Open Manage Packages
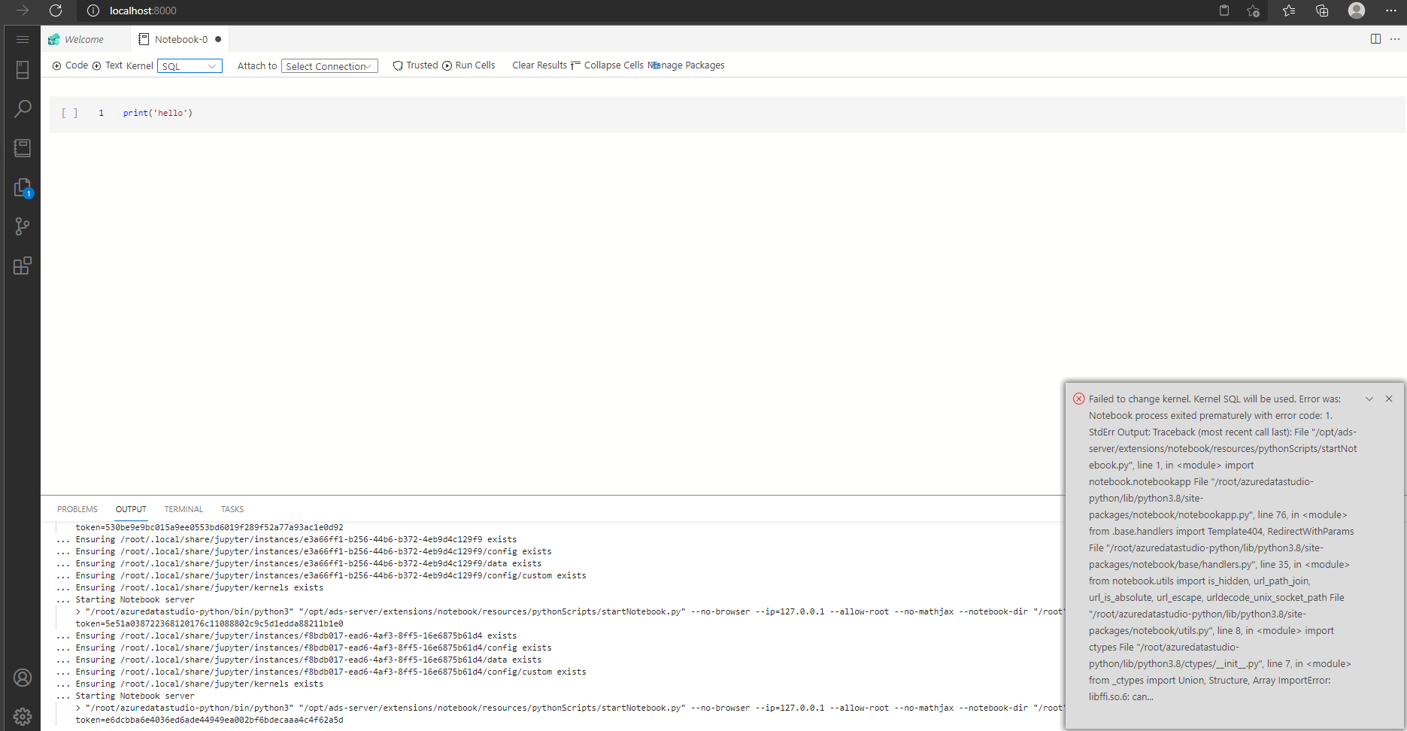Screen dimensions: 1407x731 [x=687, y=65]
